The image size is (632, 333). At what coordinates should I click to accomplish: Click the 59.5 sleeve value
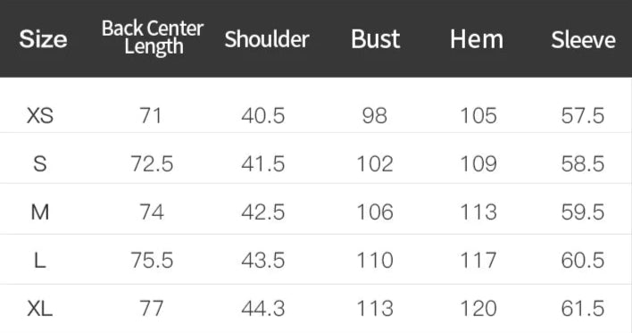coord(583,212)
